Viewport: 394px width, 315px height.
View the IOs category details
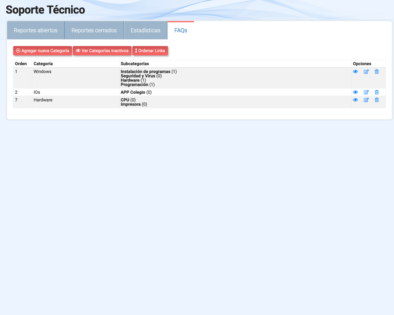[x=355, y=92]
